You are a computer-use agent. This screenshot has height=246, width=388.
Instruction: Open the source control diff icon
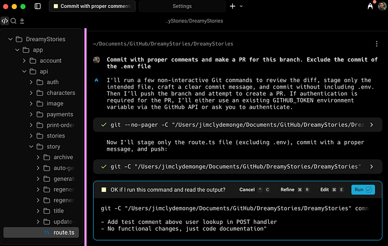click(x=22, y=21)
